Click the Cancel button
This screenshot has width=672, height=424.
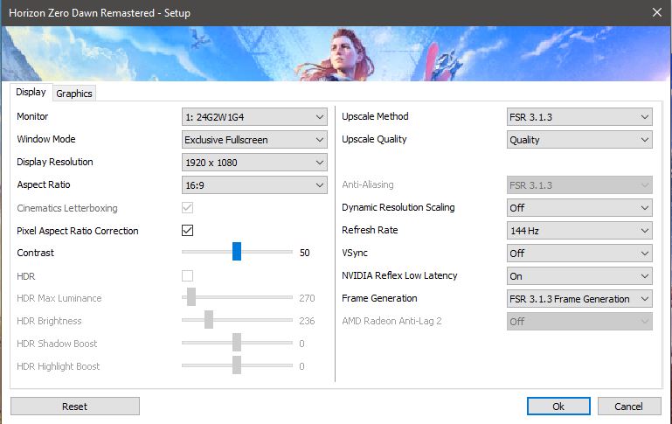click(x=628, y=406)
